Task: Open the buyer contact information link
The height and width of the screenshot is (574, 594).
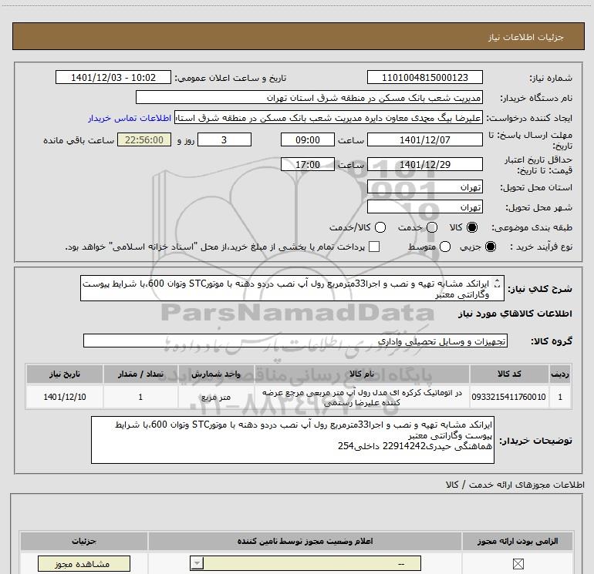Action: [x=130, y=118]
